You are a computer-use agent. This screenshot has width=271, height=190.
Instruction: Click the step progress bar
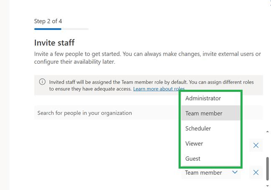coord(61,29)
